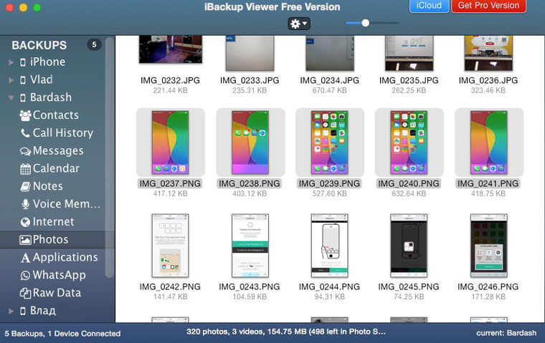Click the Call History phone icon
This screenshot has width=545, height=343.
pyautogui.click(x=26, y=133)
